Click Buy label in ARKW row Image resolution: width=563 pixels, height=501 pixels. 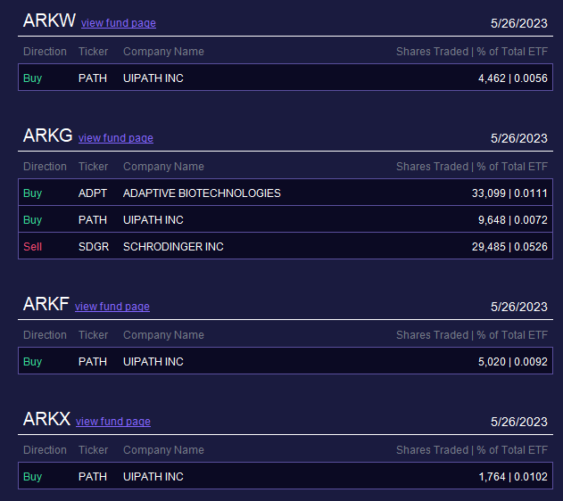pos(33,78)
